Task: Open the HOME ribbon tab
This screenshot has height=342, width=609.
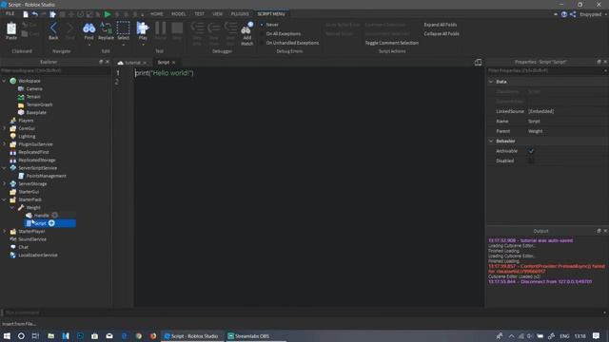Action: pyautogui.click(x=156, y=14)
